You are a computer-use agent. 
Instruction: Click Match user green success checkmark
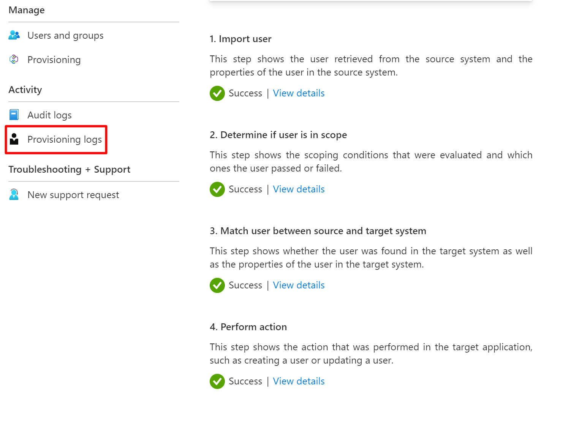coord(217,285)
